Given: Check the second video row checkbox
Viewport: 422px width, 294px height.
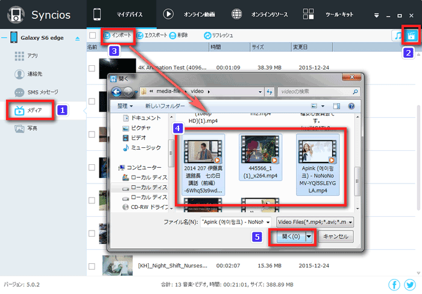Looking at the screenshot, I should click(x=92, y=101).
